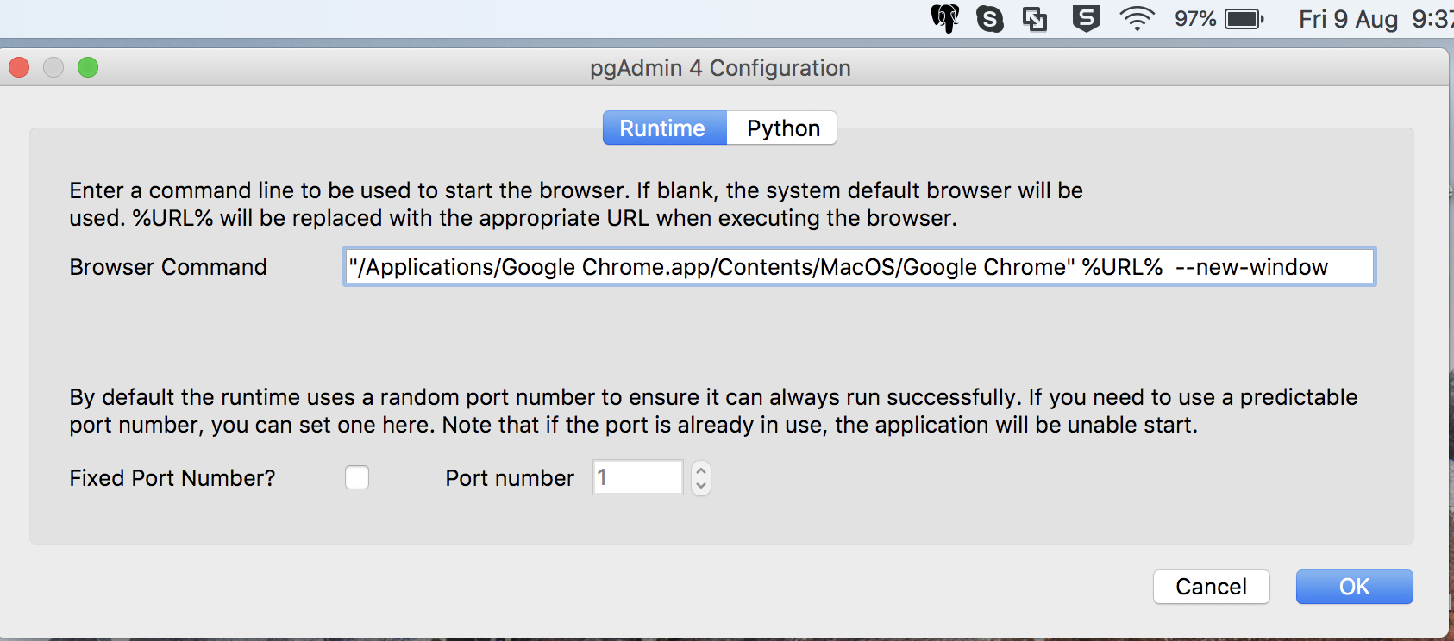Close the pgAdmin 4 Configuration window

click(19, 67)
